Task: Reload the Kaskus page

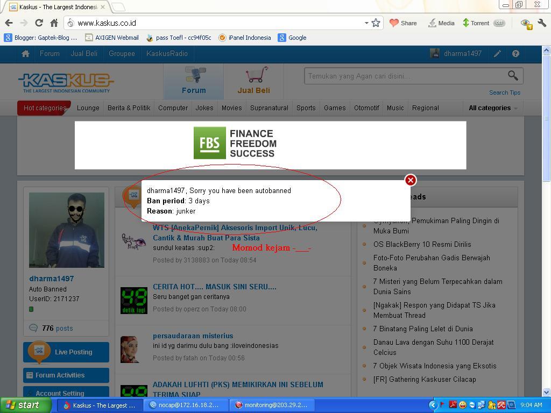Action: 39,23
